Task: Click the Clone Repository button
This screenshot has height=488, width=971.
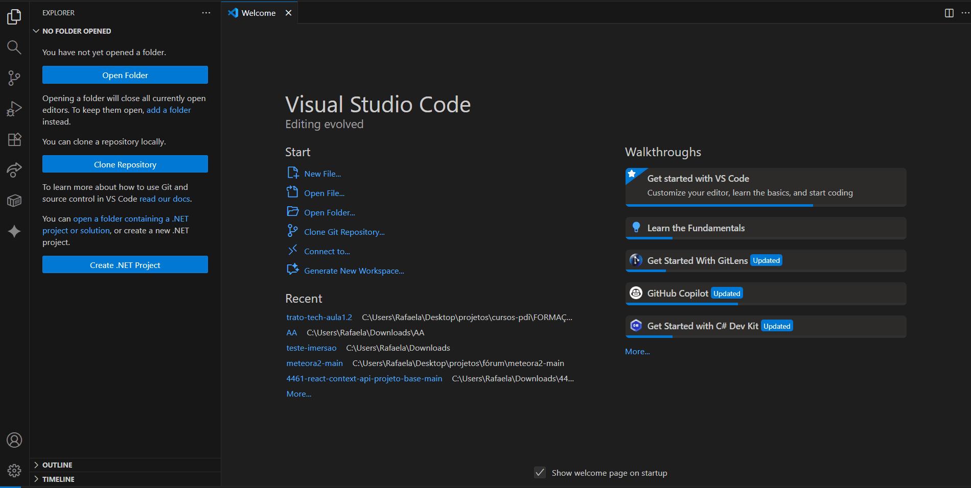Action: pos(125,164)
